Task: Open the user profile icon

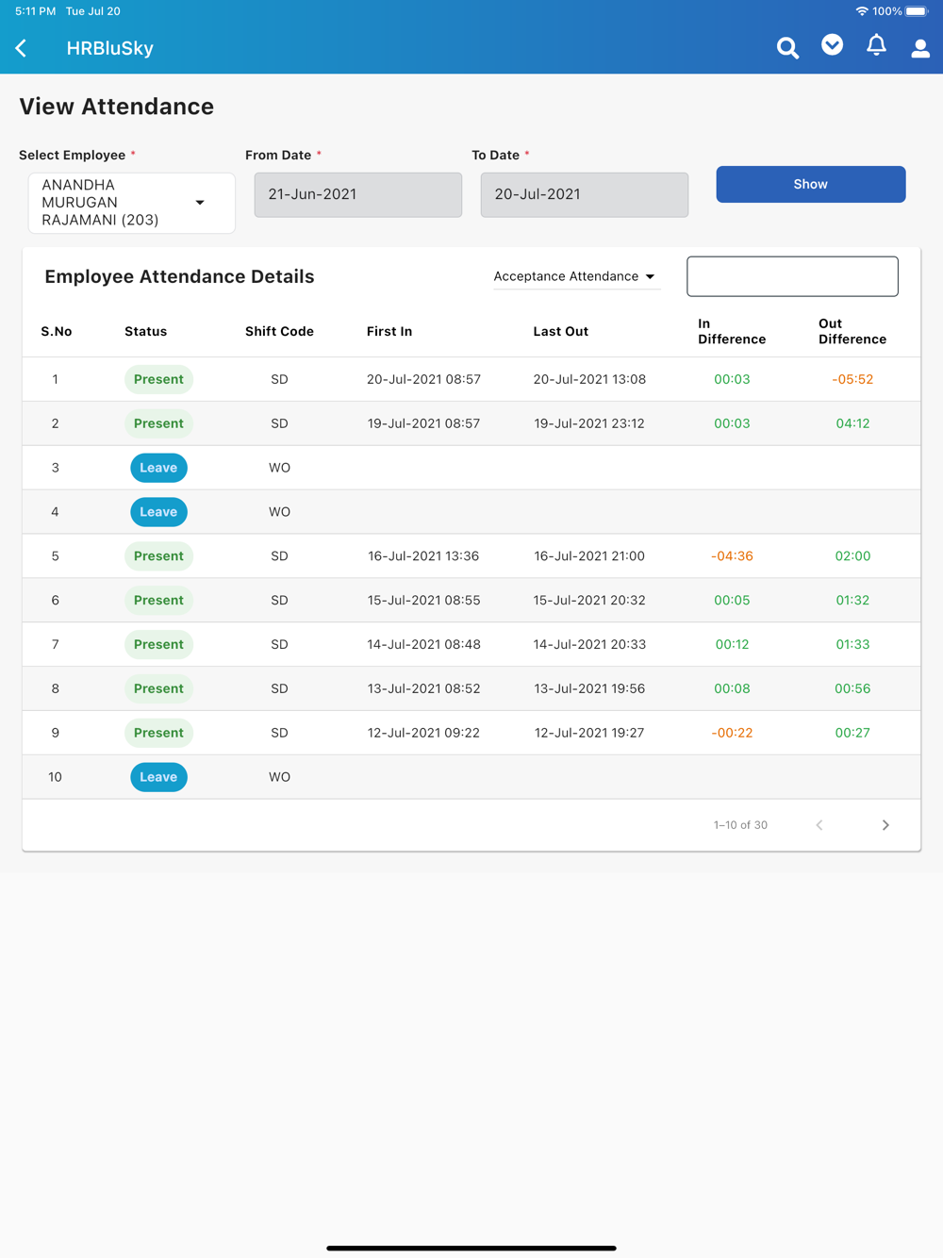Action: coord(920,48)
